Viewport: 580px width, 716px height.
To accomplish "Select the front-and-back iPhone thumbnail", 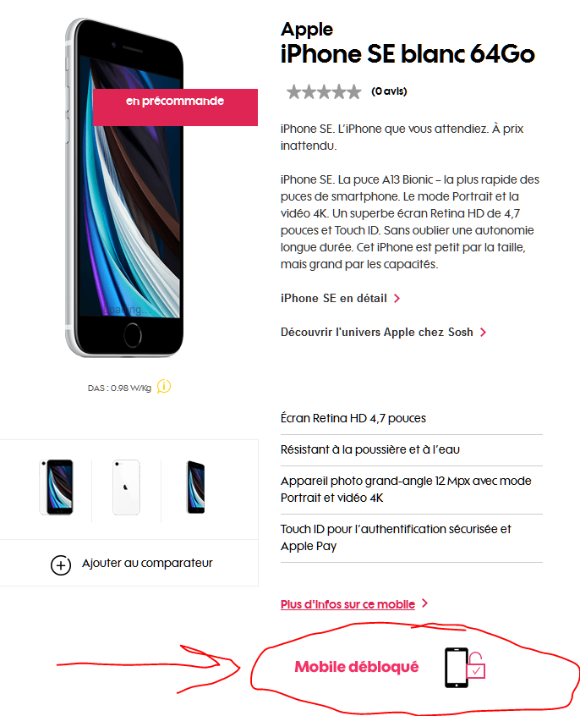I will (57, 487).
